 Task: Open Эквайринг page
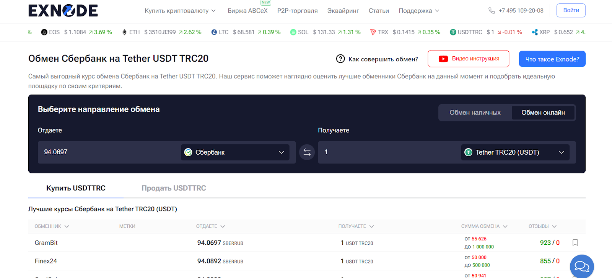(x=343, y=11)
